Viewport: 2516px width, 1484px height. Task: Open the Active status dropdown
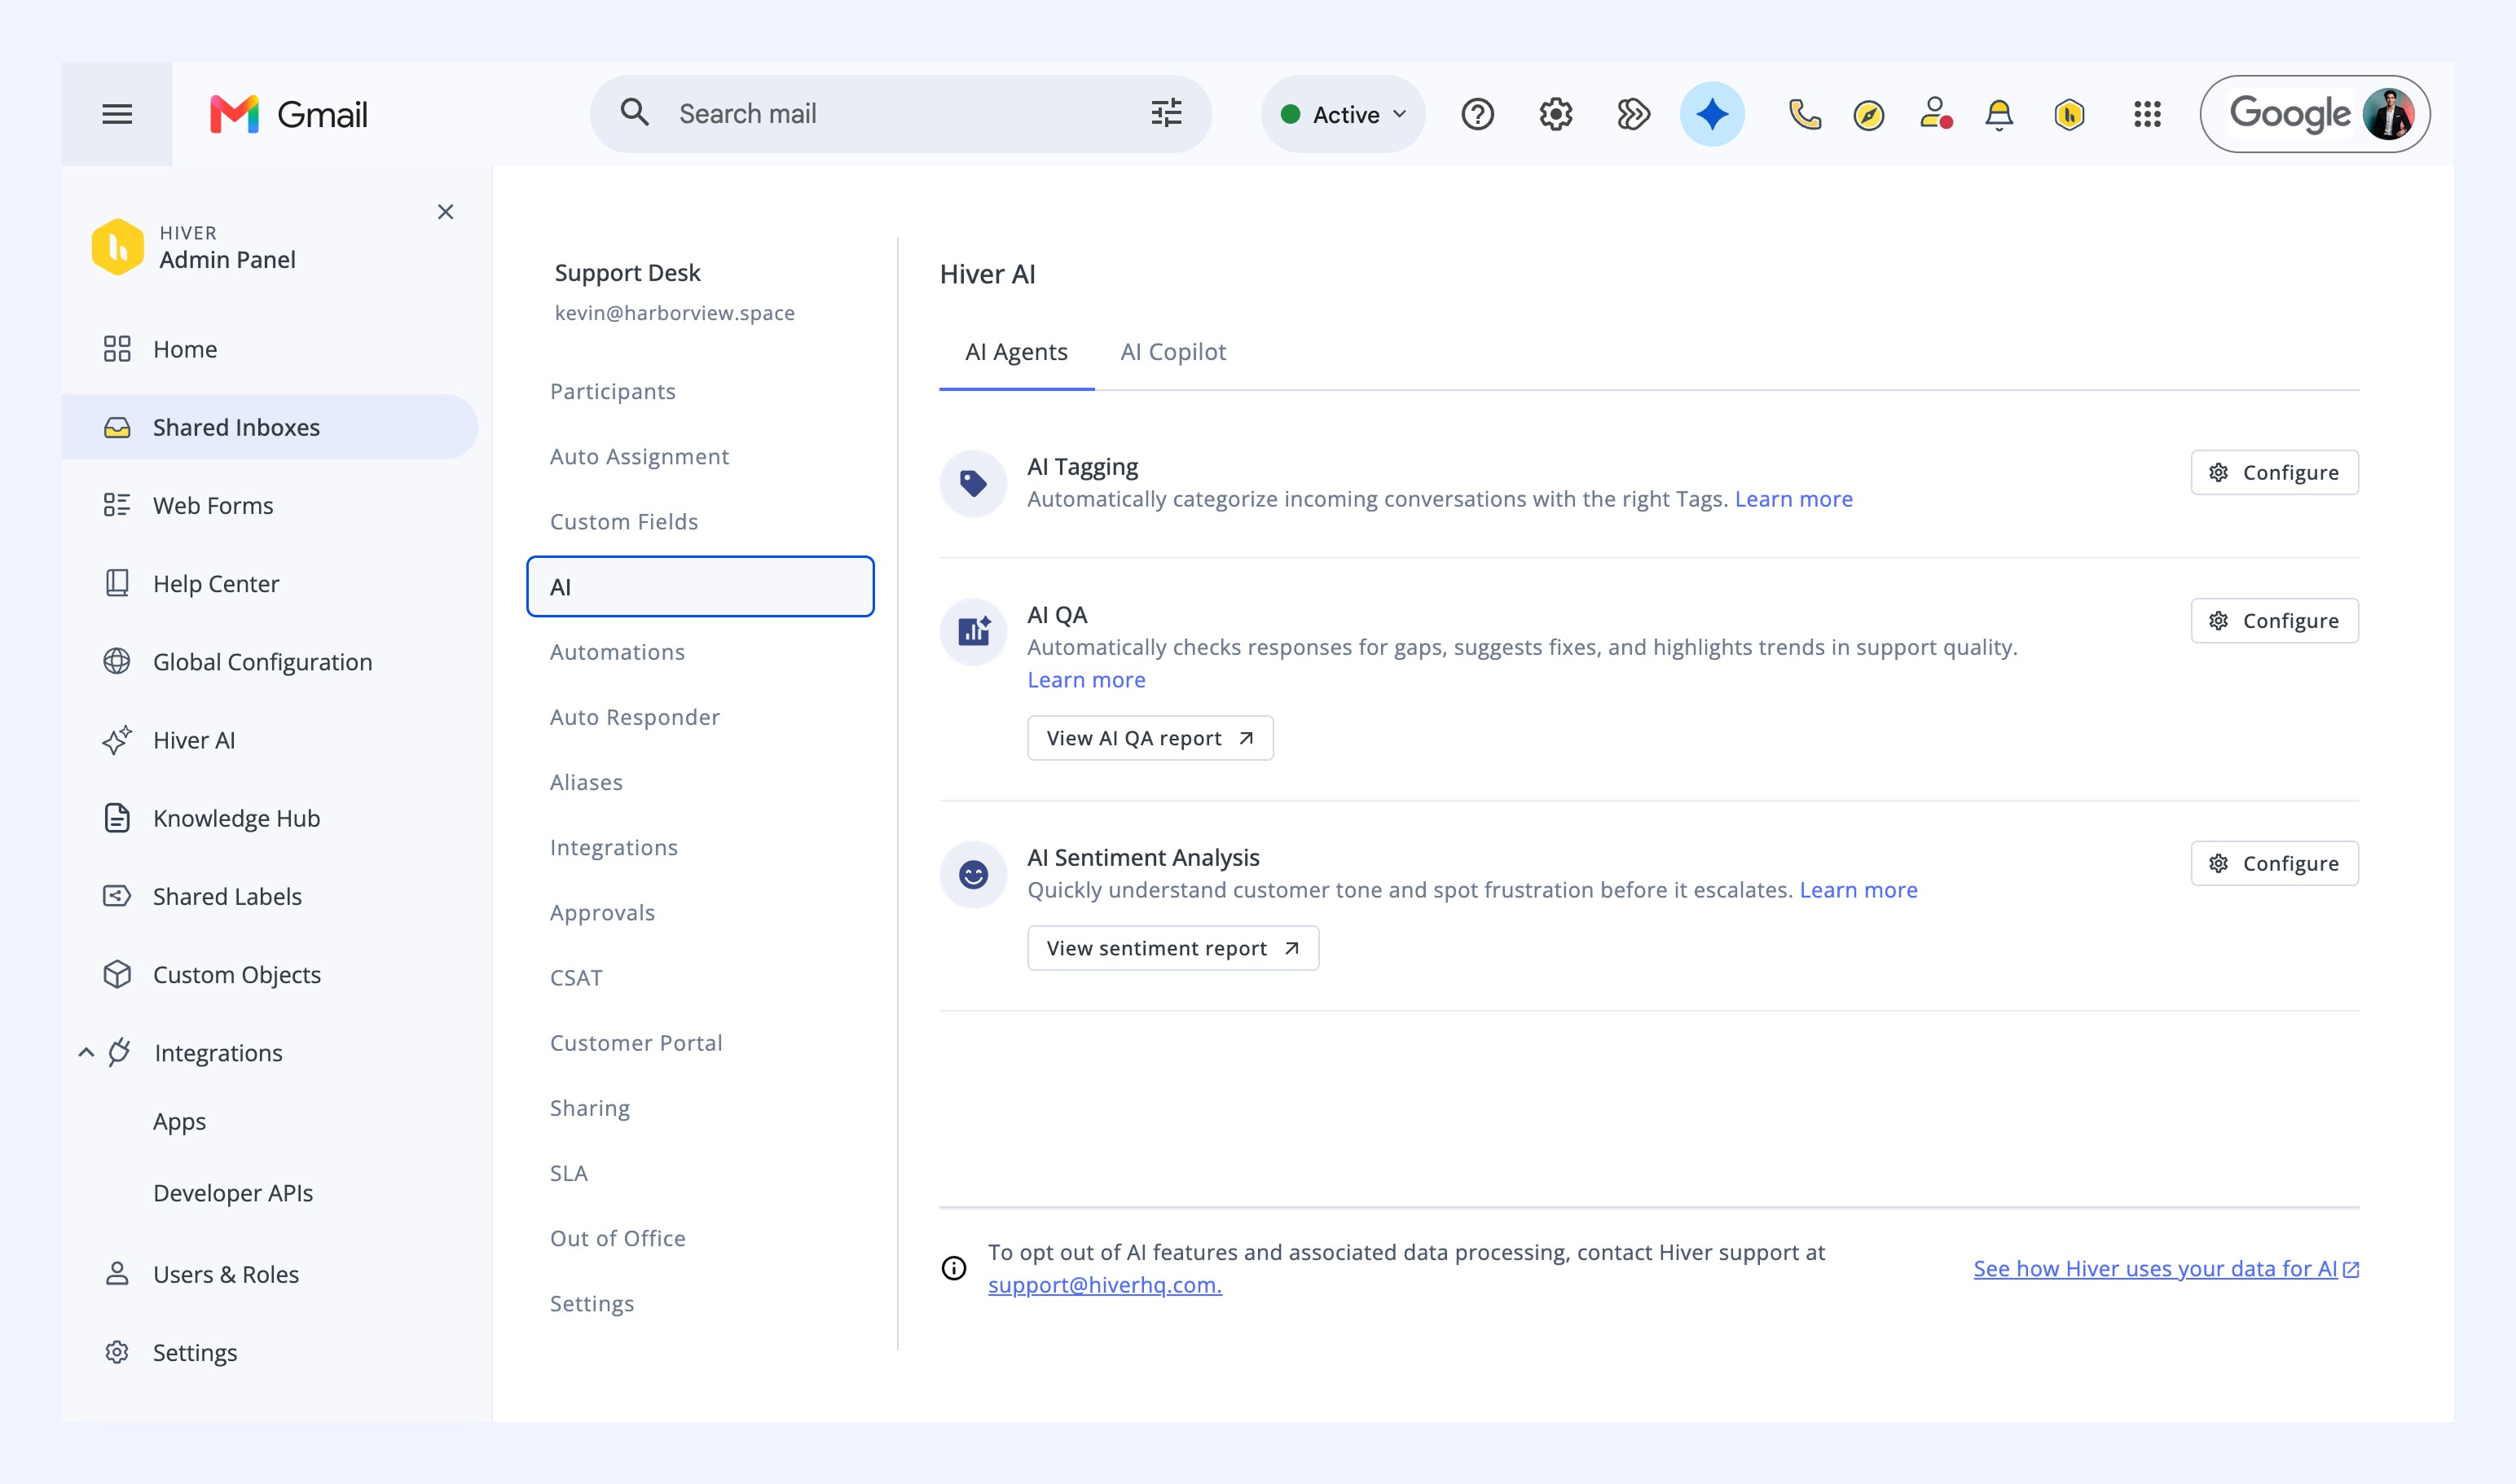point(1344,114)
